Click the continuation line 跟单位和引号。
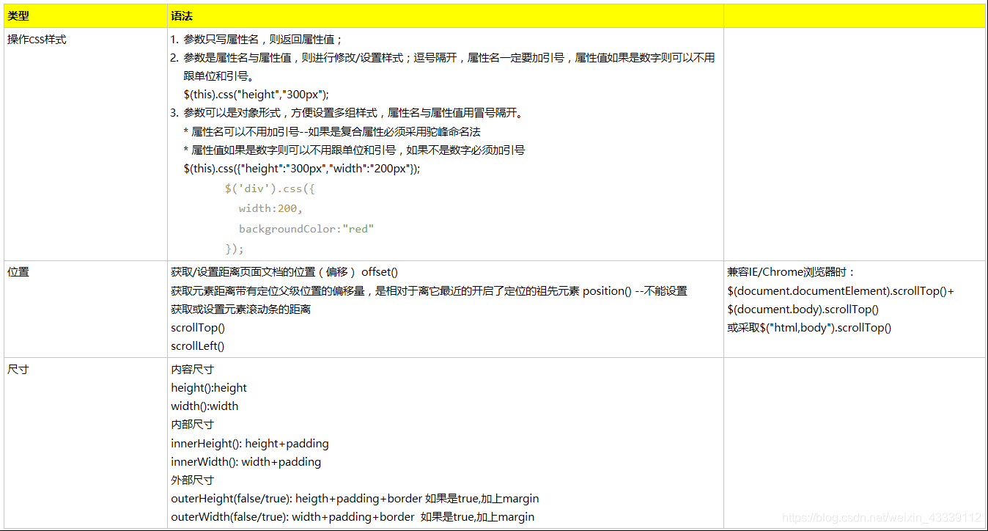988x531 pixels. 219,76
